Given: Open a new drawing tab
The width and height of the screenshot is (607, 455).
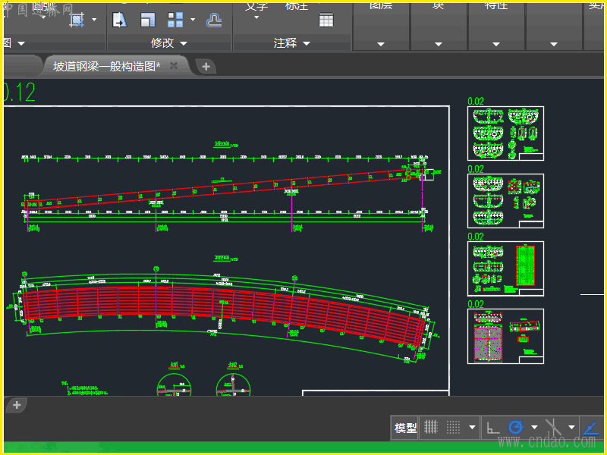Looking at the screenshot, I should click(206, 67).
